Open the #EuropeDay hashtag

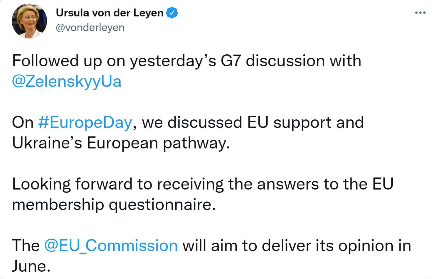coord(85,122)
